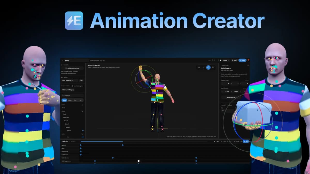310x174 pixels.
Task: Click the reset icon in Transform panel header
Action: (248, 65)
